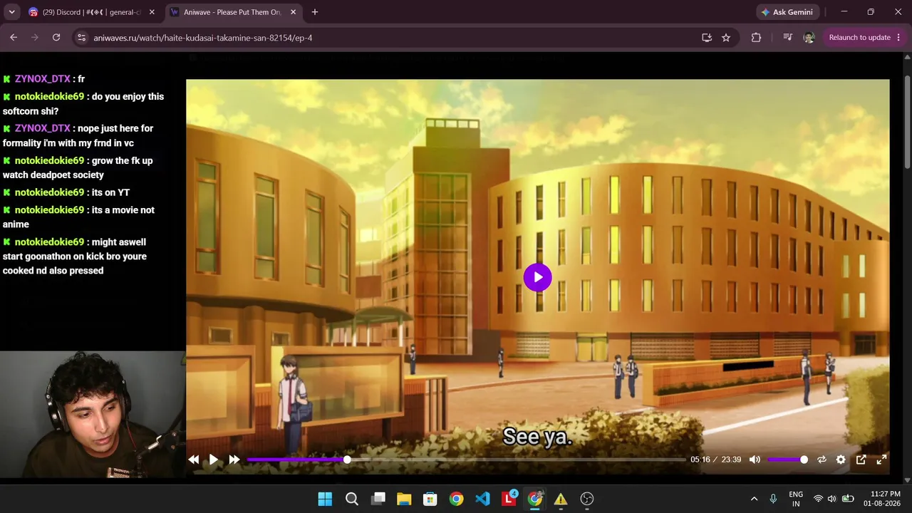Viewport: 912px width, 513px height.
Task: Launch File Explorer from the taskbar
Action: coord(404,499)
